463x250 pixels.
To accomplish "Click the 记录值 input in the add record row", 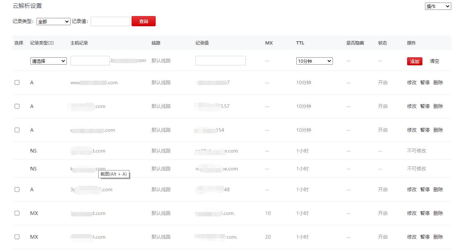I will click(x=220, y=61).
